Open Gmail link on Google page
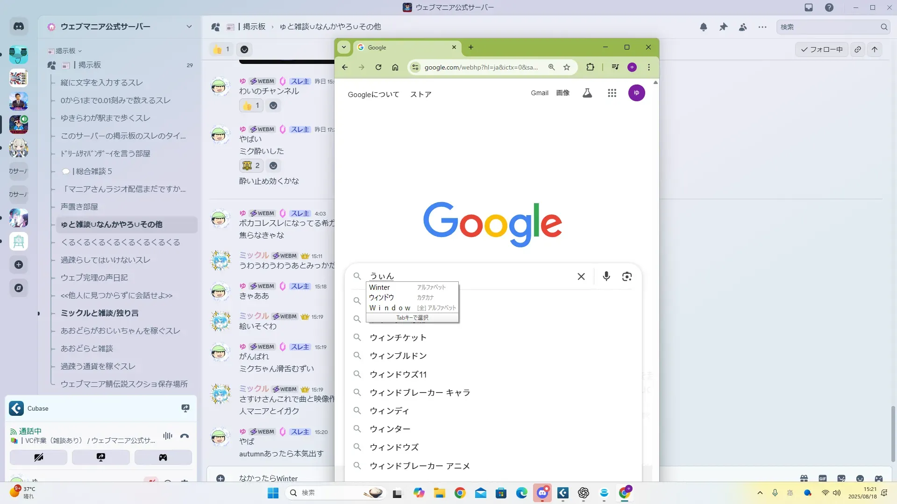 (539, 93)
